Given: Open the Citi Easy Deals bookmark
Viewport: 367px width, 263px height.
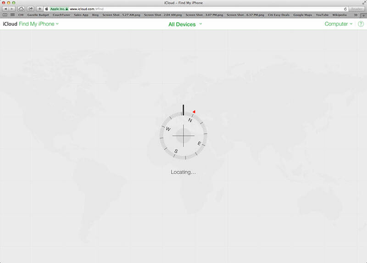Looking at the screenshot, I should pyautogui.click(x=278, y=15).
